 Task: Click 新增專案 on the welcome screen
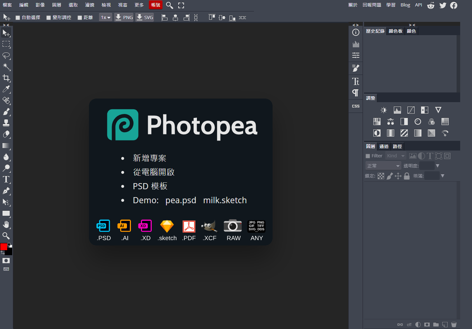click(150, 158)
